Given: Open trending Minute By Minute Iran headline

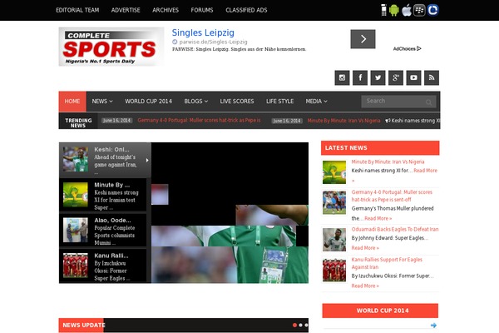Looking at the screenshot, I should click(x=343, y=121).
